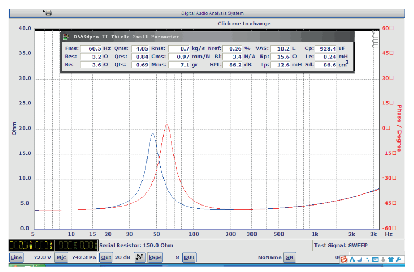Click the SPL level meter display

pyautogui.click(x=76, y=245)
